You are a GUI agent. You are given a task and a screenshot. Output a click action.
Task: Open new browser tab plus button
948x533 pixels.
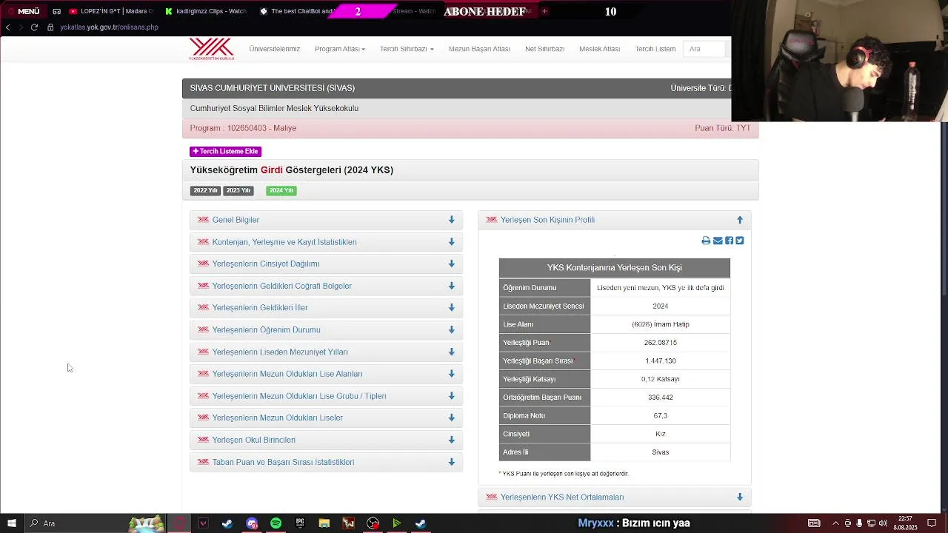(544, 11)
